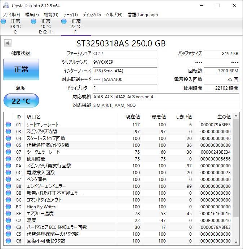
Task: Select the C: drive tab at 38 °C
Action: (16, 26)
